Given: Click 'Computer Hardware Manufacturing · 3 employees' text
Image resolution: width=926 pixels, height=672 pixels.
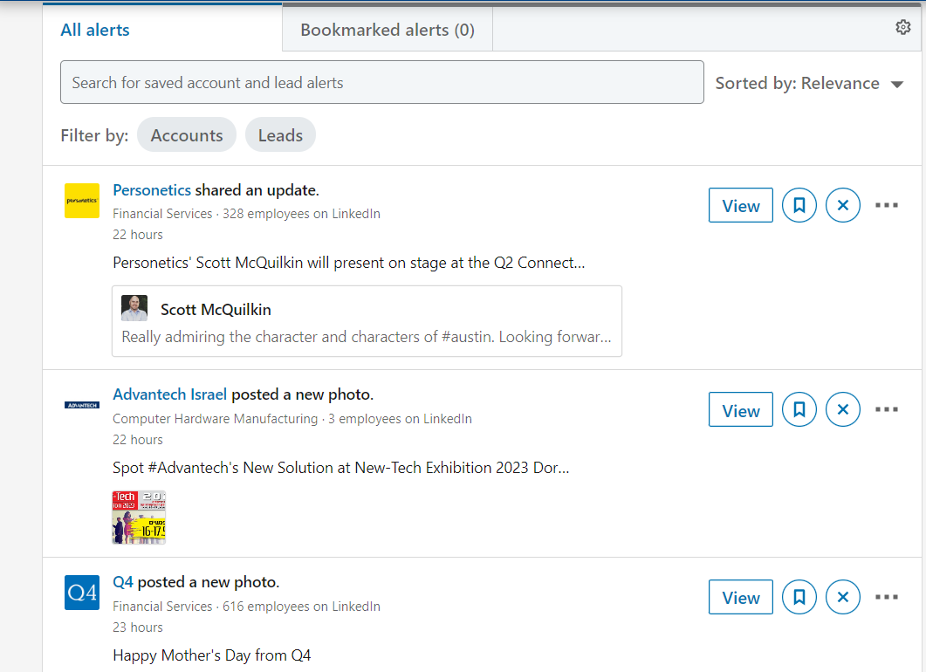Looking at the screenshot, I should pos(292,419).
